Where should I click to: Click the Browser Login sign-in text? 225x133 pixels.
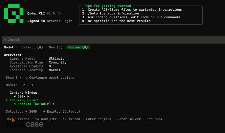click(59, 21)
